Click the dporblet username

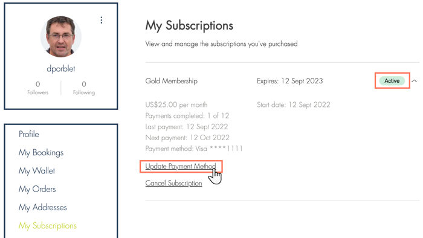(61, 69)
